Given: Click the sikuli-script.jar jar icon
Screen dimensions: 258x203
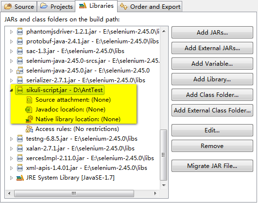Looking at the screenshot, I should tap(20, 90).
